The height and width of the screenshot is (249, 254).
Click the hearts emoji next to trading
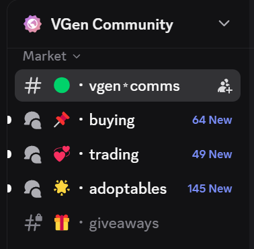tap(62, 154)
